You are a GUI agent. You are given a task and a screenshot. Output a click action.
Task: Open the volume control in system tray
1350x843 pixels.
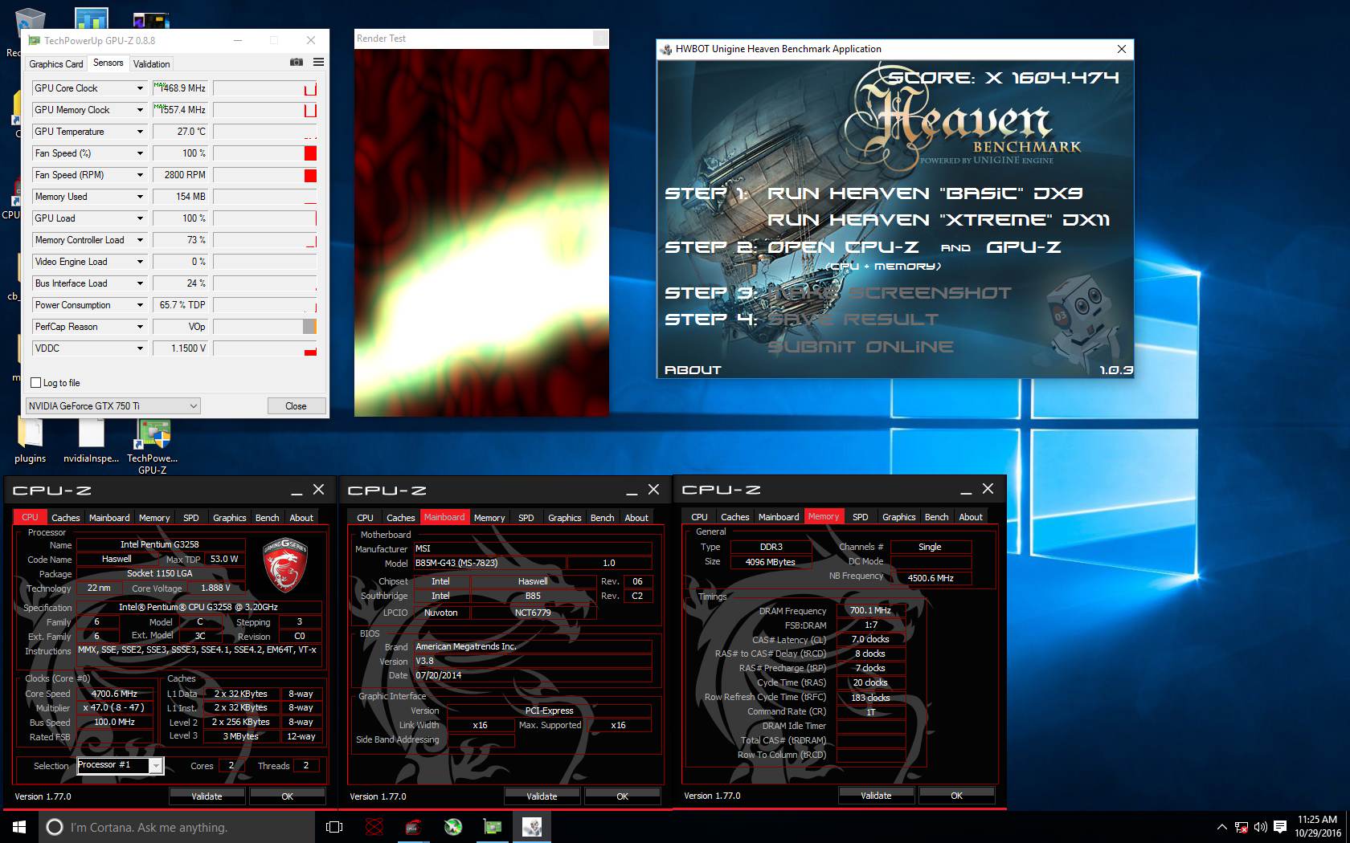pyautogui.click(x=1260, y=827)
